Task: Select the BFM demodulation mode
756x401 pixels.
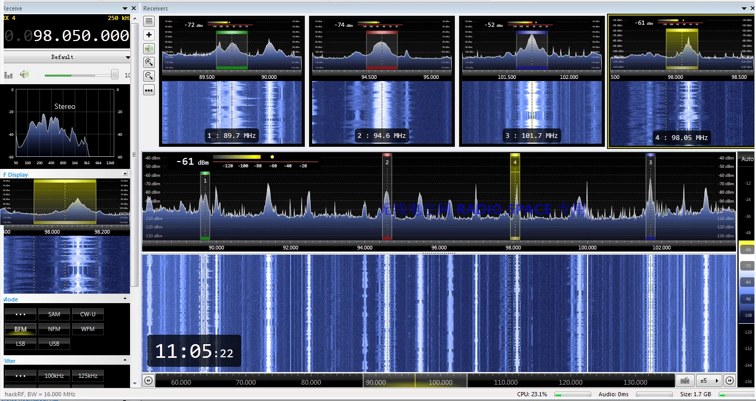Action: click(21, 329)
